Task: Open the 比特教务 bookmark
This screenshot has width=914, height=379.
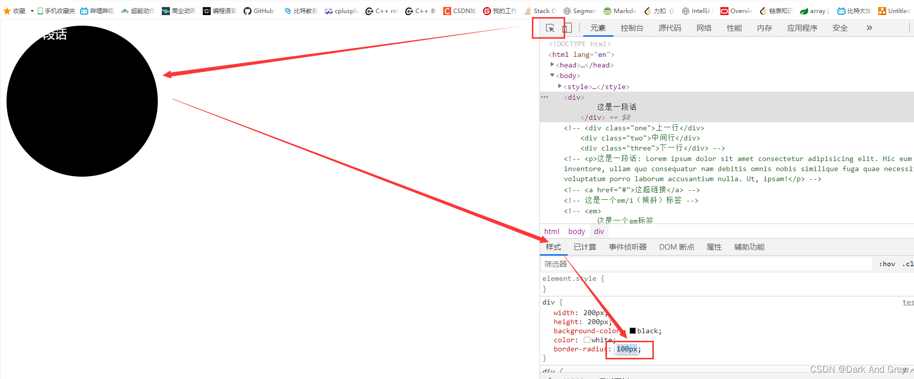Action: [x=300, y=11]
